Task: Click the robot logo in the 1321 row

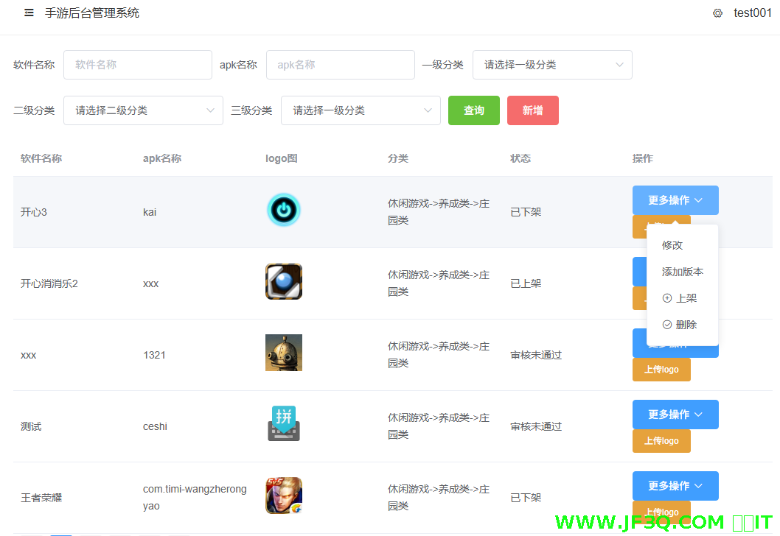Action: pyautogui.click(x=283, y=353)
